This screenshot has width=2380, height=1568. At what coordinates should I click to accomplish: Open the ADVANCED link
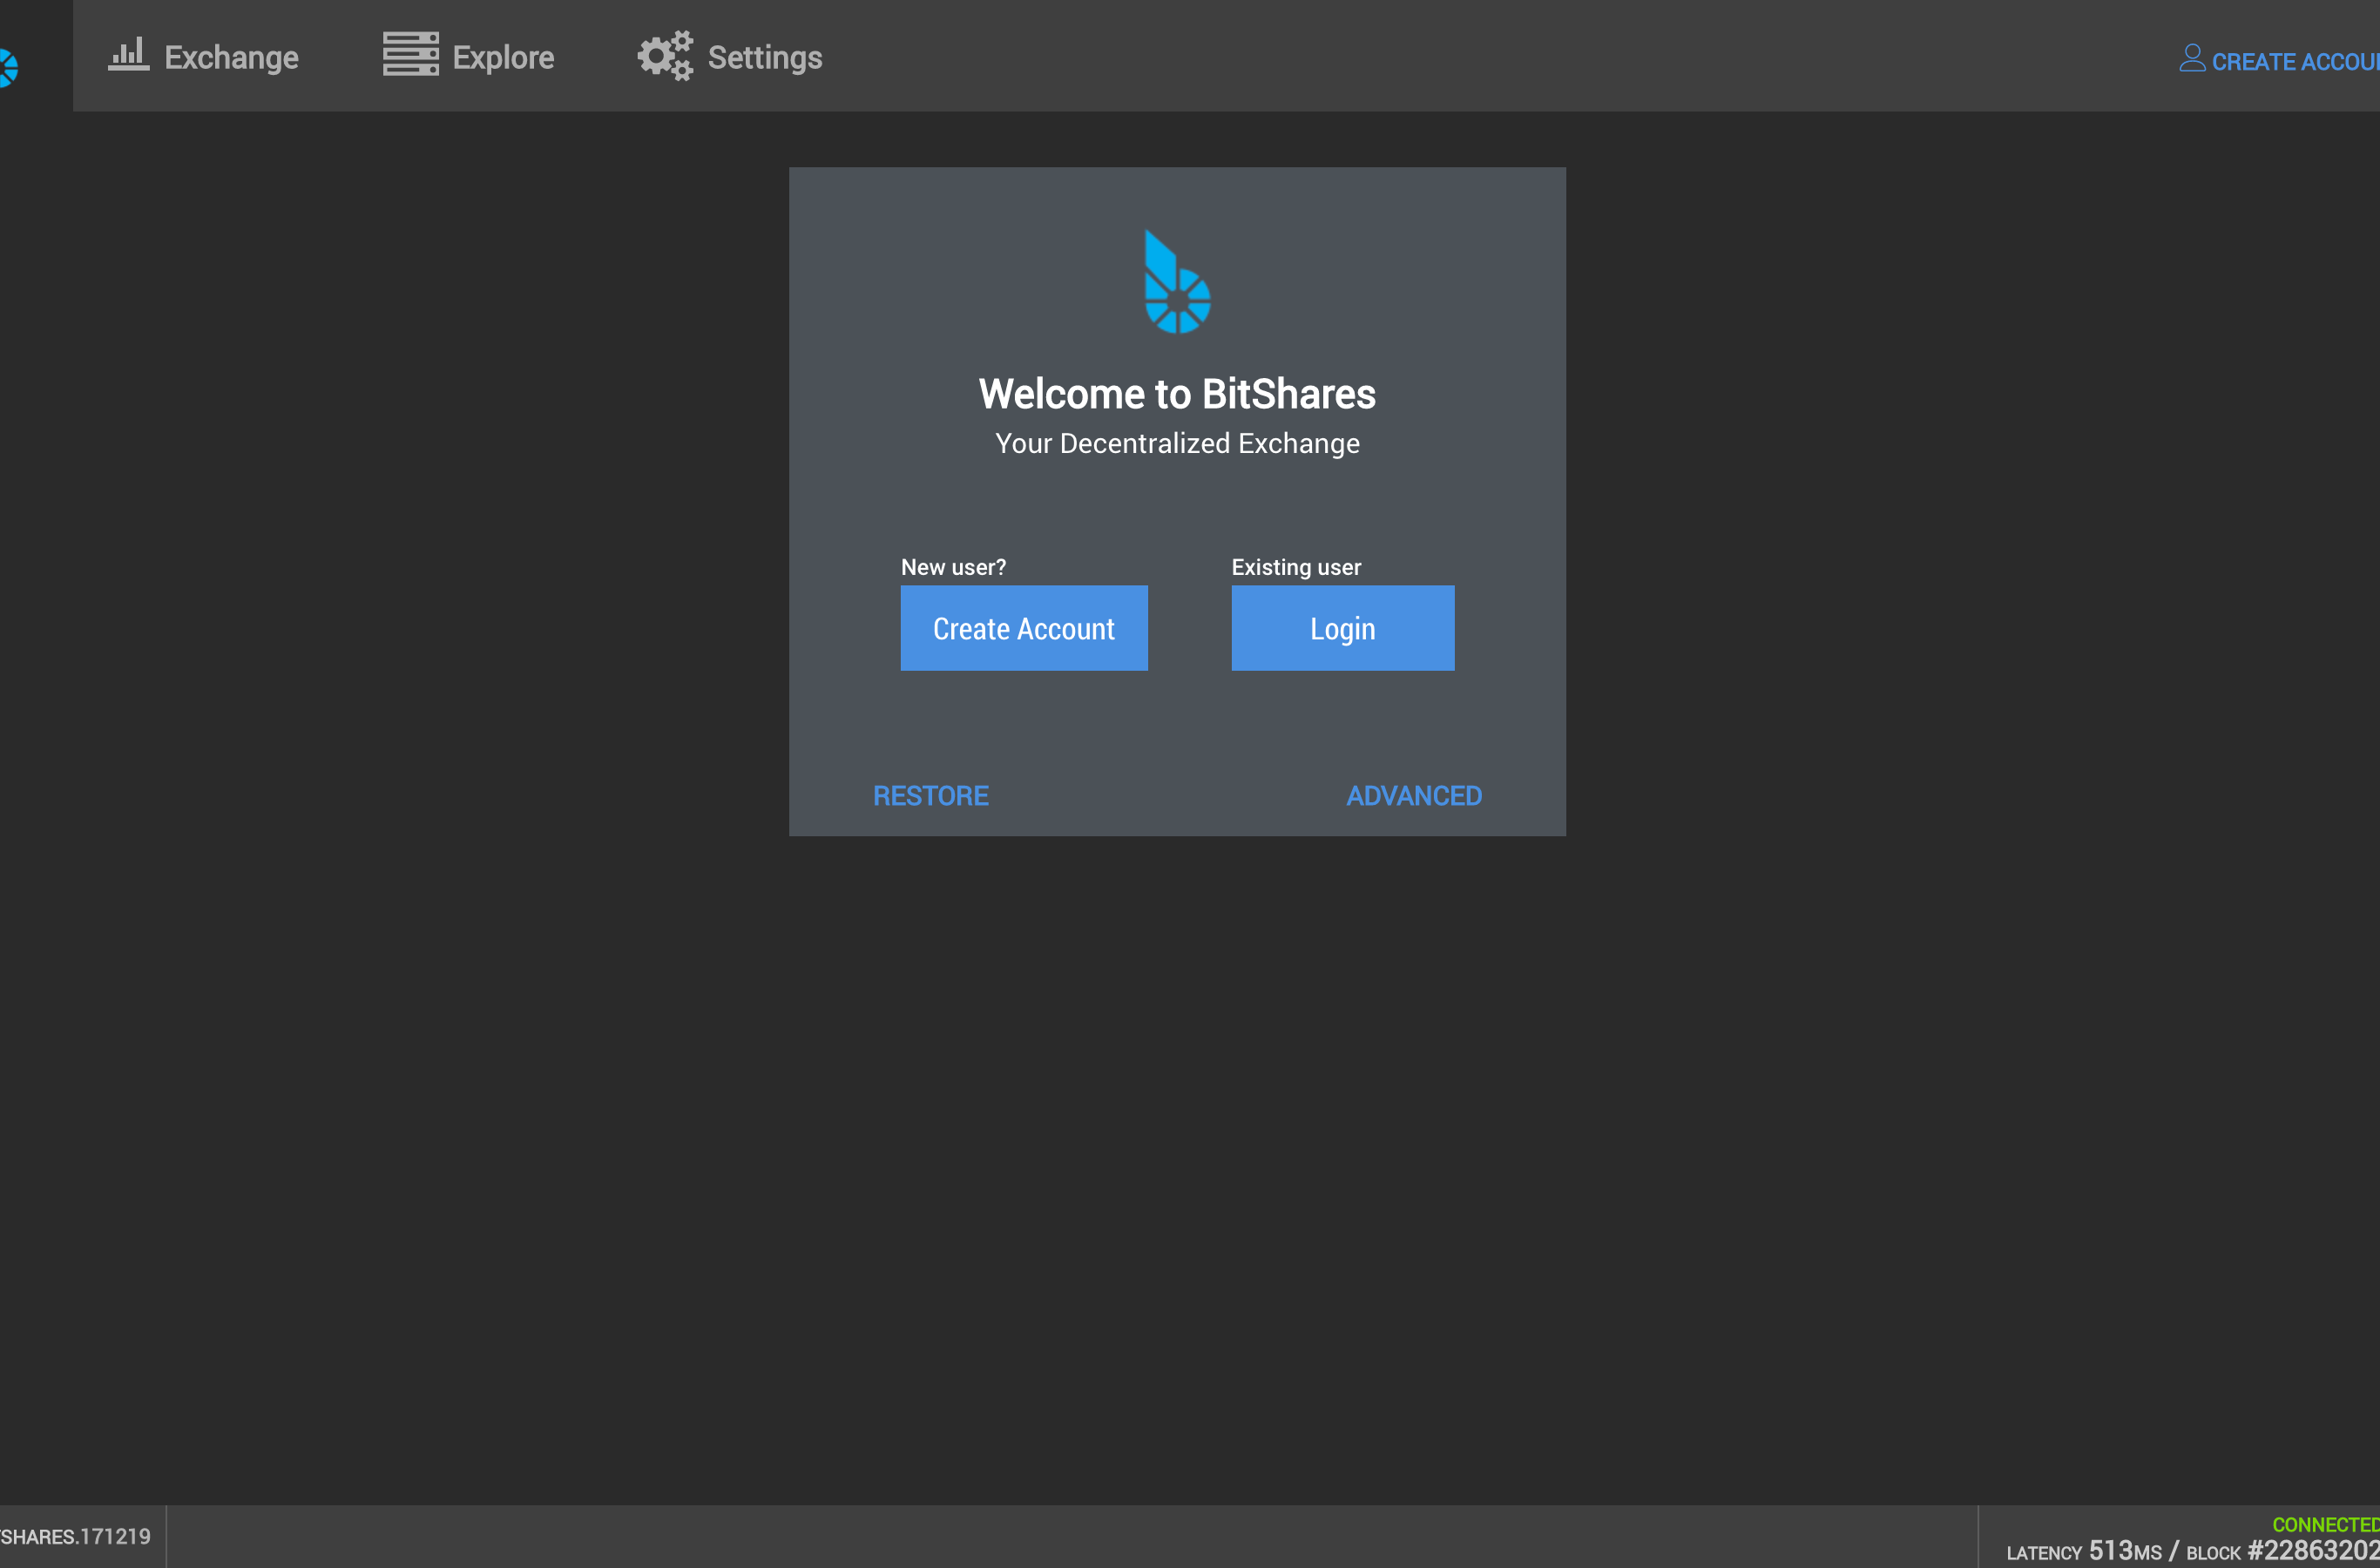1414,796
